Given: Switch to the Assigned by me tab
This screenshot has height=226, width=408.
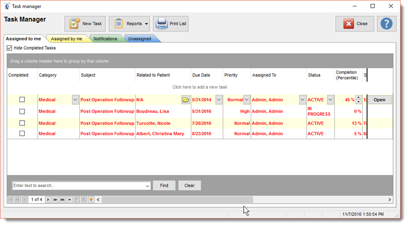Looking at the screenshot, I should [x=66, y=39].
